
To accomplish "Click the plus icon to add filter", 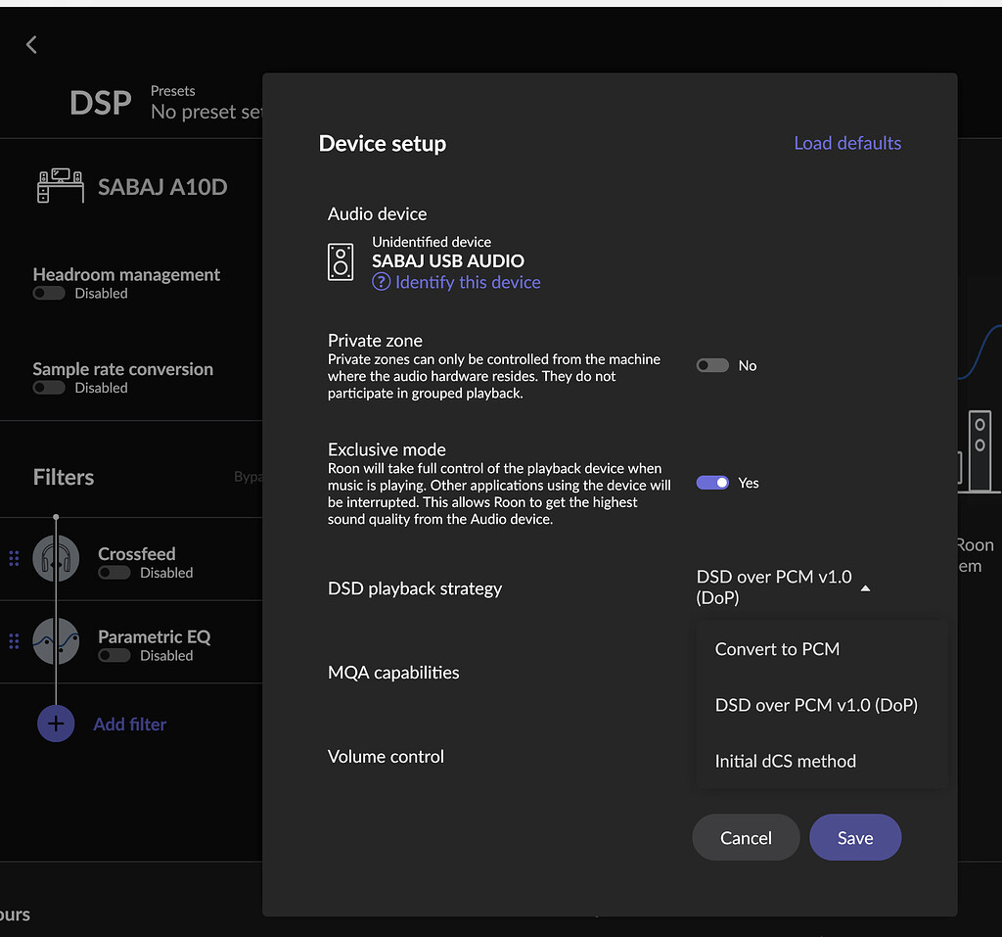I will click(56, 724).
